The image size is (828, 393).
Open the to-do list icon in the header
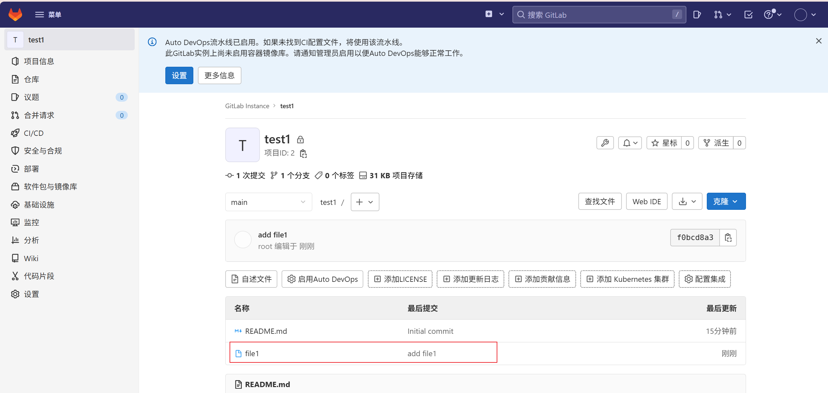[x=748, y=15]
